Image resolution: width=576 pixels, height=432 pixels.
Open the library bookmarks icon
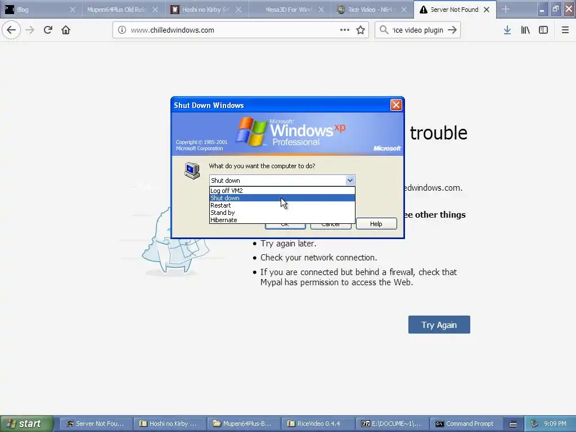pyautogui.click(x=525, y=30)
